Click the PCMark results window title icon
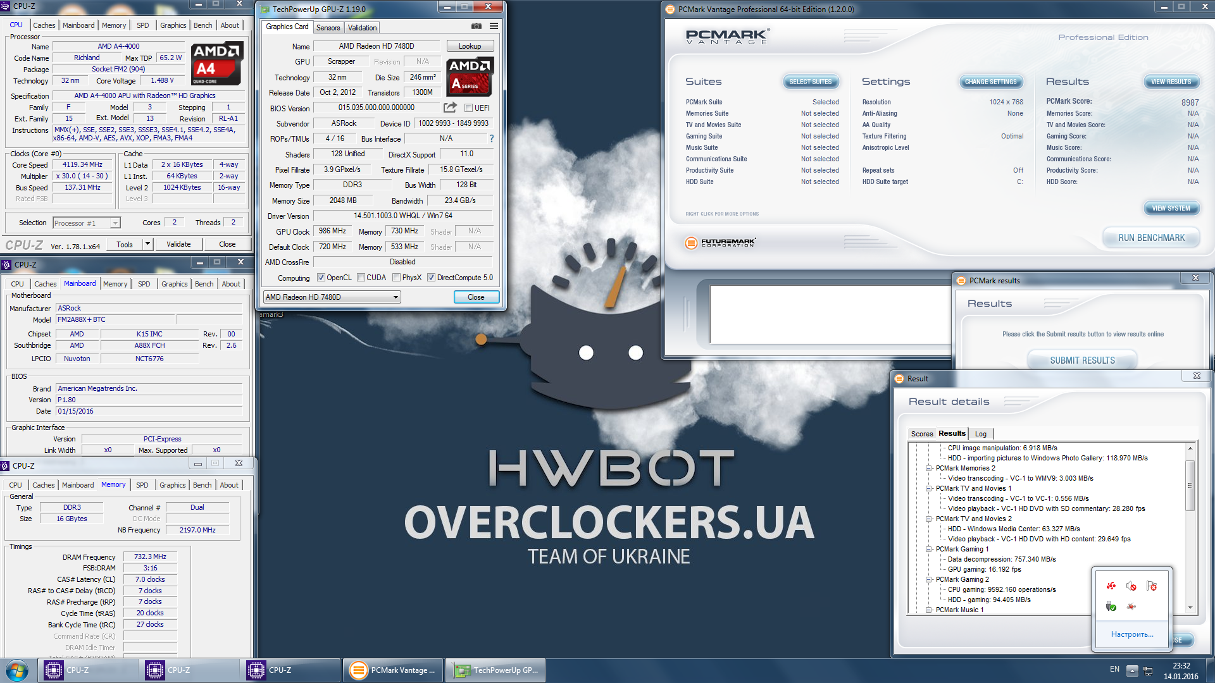Screen dimensions: 1215x683 [x=961, y=280]
